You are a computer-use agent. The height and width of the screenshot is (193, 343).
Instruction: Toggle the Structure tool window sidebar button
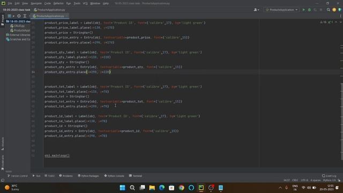(3, 144)
